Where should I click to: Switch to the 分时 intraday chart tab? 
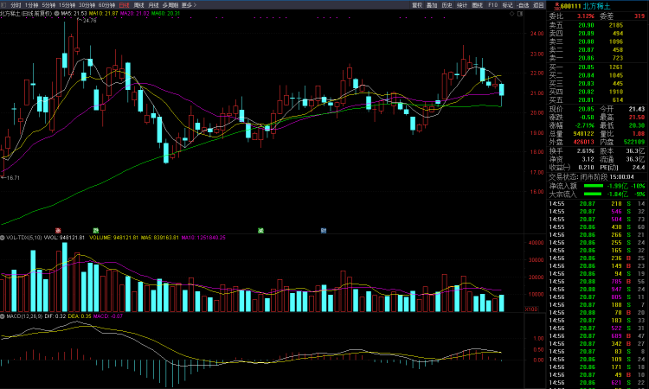point(16,4)
